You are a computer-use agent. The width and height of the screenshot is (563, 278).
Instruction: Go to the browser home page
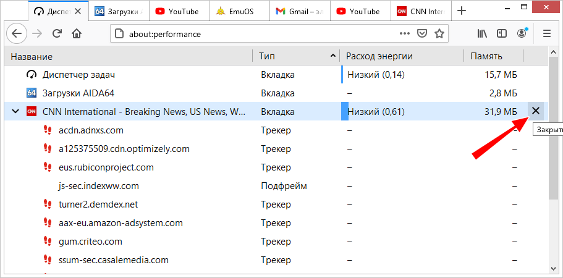[x=77, y=34]
